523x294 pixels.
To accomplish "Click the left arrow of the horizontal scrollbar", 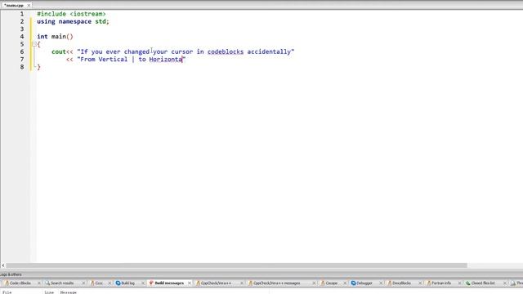I will 3,265.
